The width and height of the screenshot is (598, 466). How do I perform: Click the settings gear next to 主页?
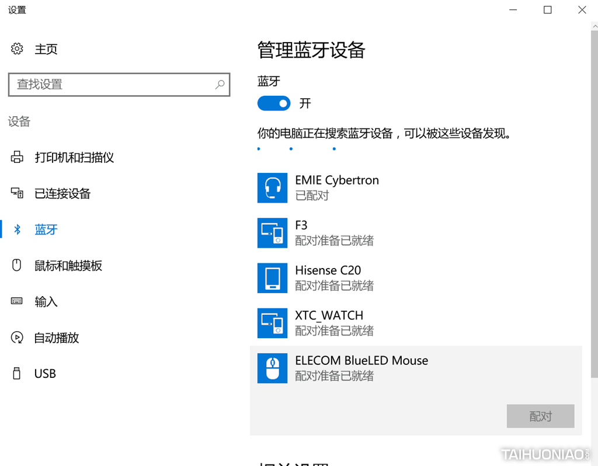click(x=17, y=49)
